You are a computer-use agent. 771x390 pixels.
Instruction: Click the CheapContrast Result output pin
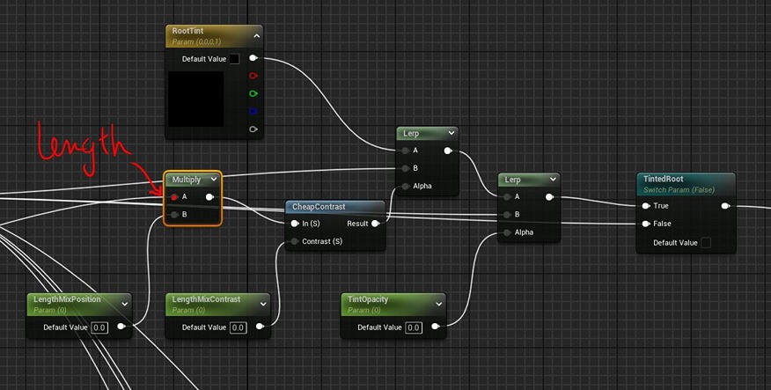click(x=375, y=224)
